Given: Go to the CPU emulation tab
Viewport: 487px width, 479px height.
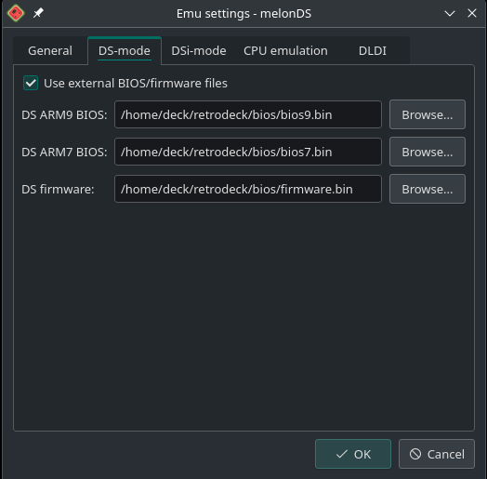Looking at the screenshot, I should 285,50.
